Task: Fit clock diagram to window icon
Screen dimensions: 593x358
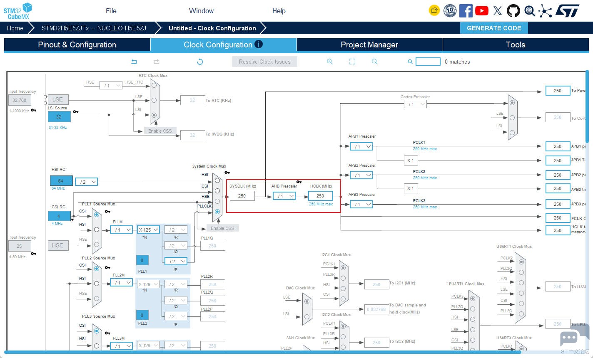Action: click(x=352, y=62)
